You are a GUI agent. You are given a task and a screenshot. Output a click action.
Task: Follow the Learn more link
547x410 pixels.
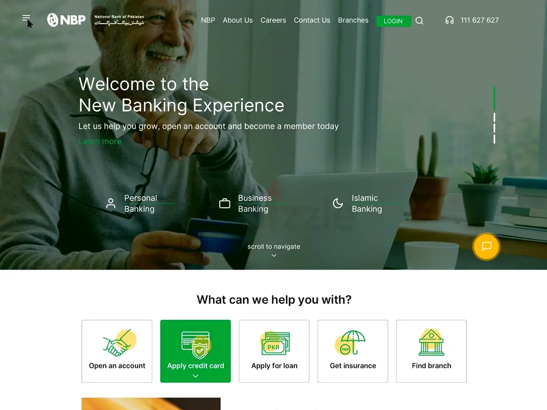(x=100, y=141)
